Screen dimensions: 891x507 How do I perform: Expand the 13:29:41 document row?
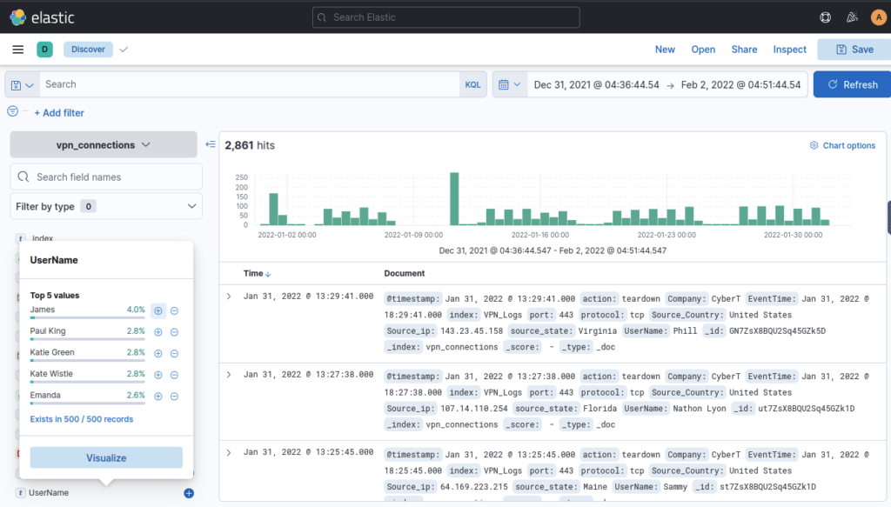click(x=229, y=297)
